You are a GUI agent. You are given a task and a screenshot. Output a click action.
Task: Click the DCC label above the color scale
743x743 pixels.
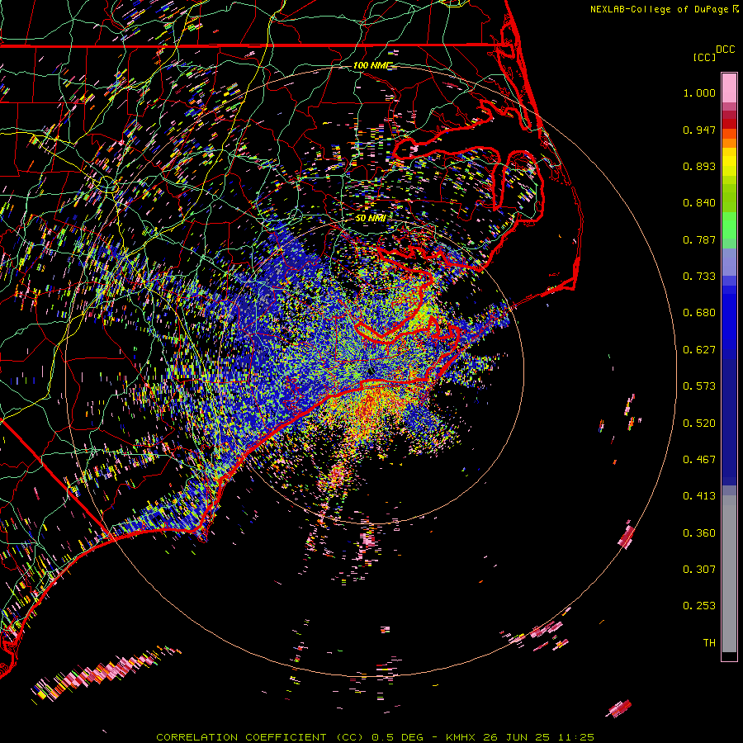tap(725, 50)
